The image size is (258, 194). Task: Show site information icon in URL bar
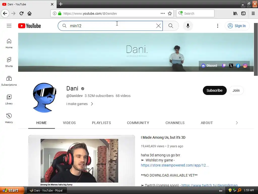click(x=54, y=13)
